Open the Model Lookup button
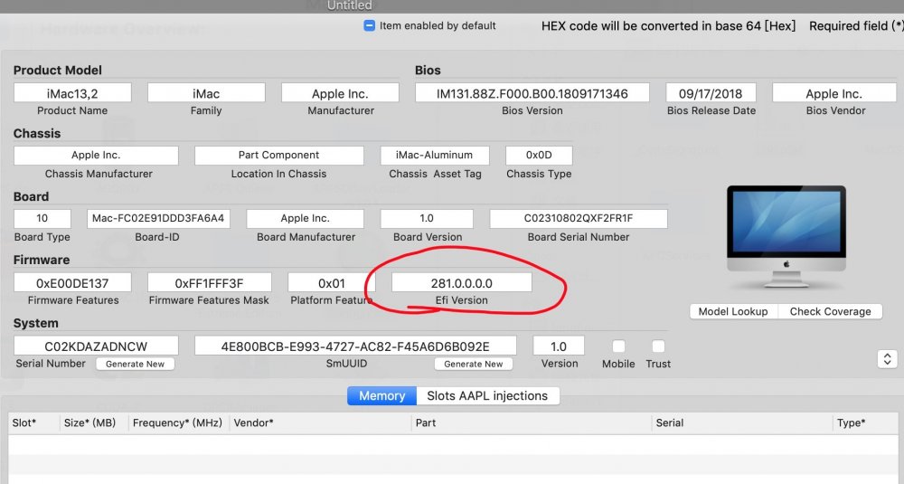The width and height of the screenshot is (904, 484). point(733,311)
